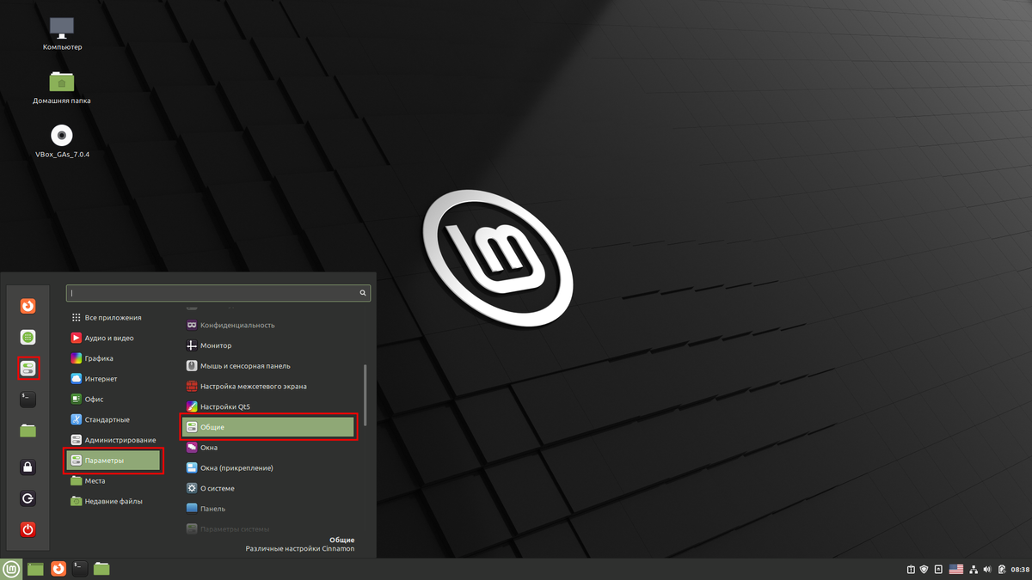Click the application list vertical scrollbar

365,394
